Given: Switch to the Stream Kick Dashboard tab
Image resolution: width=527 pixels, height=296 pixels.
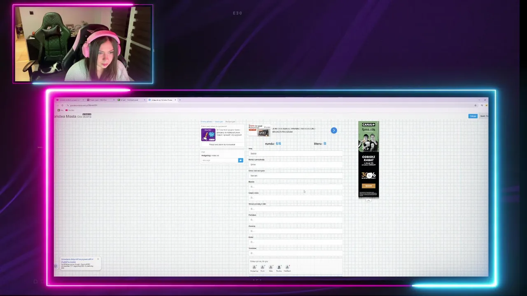Looking at the screenshot, I should pos(131,100).
